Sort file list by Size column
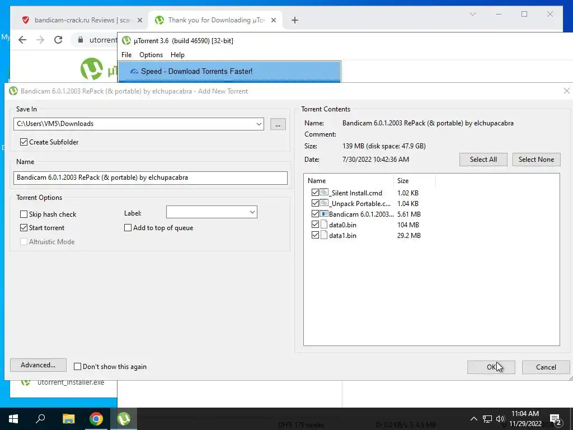The image size is (573, 430). [x=415, y=181]
